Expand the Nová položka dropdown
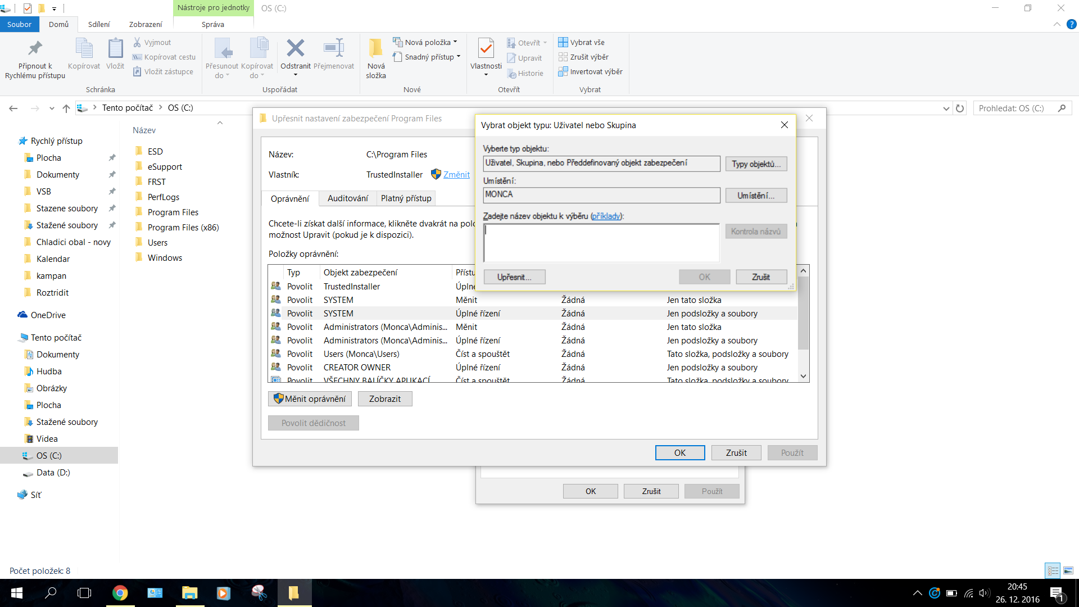1079x607 pixels. click(x=455, y=42)
